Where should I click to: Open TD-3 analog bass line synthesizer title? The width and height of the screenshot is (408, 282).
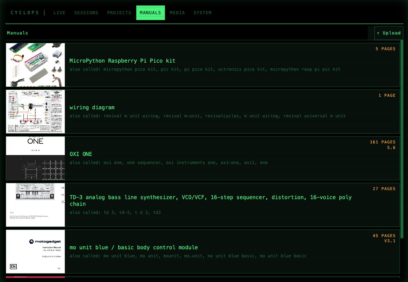pyautogui.click(x=210, y=201)
